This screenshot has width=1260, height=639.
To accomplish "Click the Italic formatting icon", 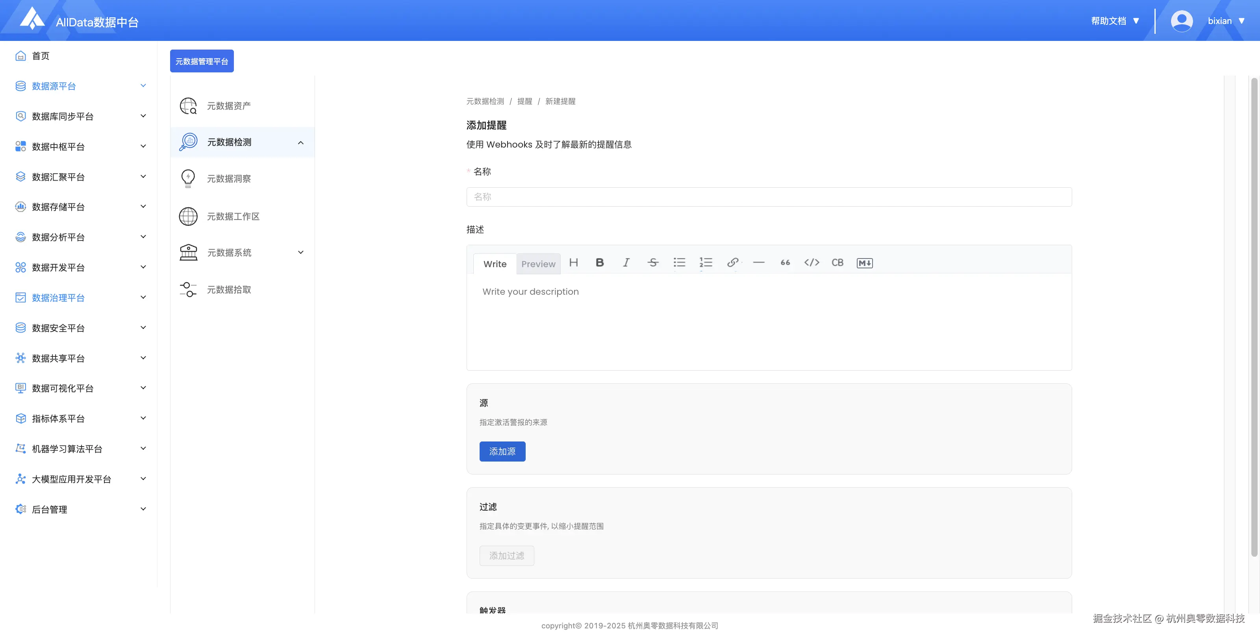I will pos(626,262).
